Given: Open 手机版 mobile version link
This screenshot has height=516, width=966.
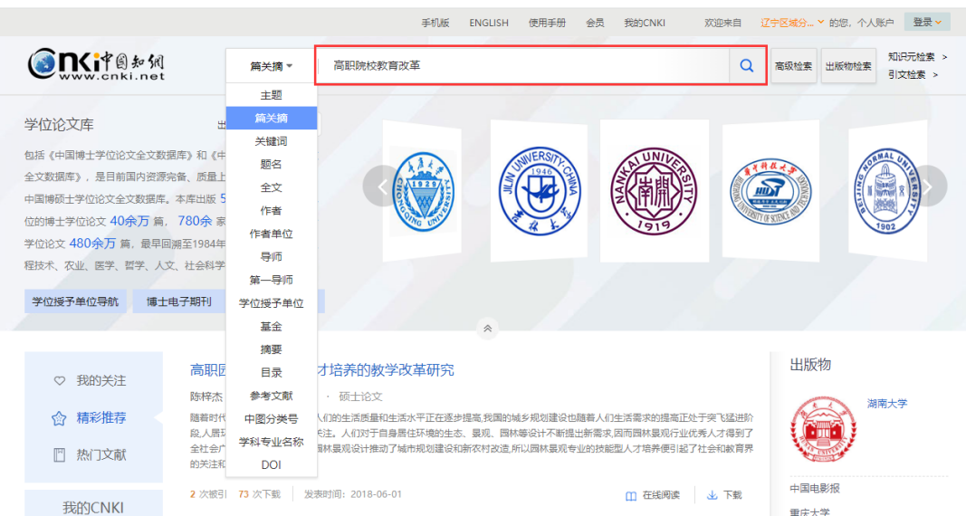Looking at the screenshot, I should pyautogui.click(x=435, y=23).
